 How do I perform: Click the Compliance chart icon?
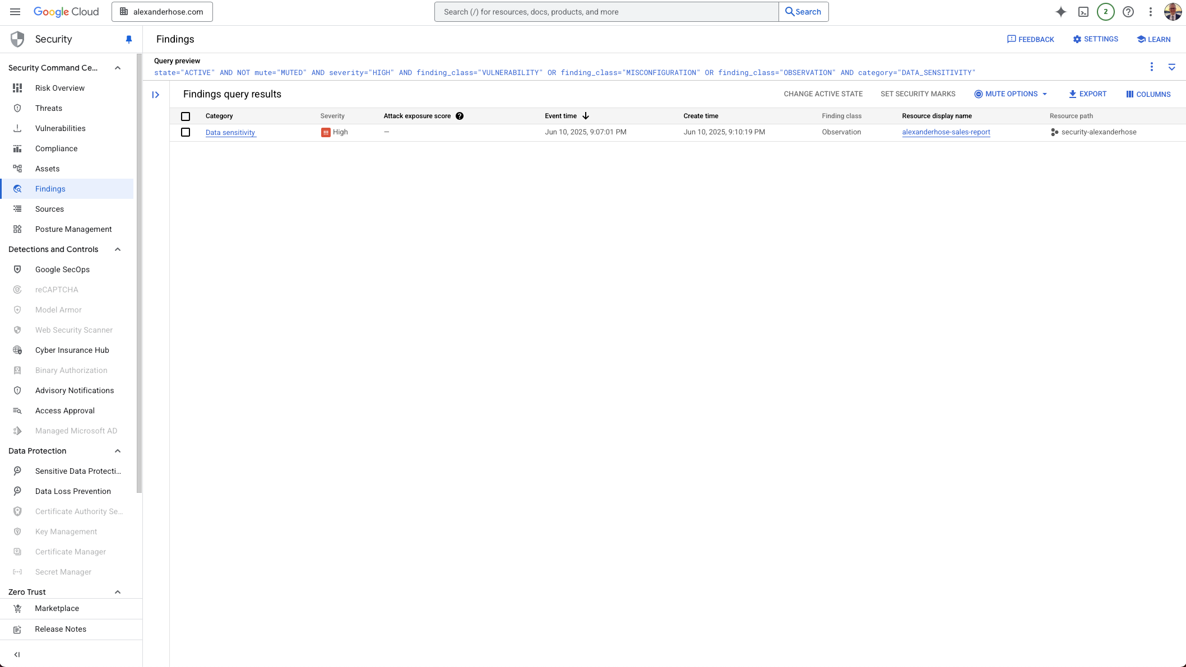(17, 148)
